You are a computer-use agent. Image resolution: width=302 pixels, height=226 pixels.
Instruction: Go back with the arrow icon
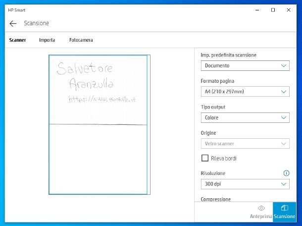[13, 23]
